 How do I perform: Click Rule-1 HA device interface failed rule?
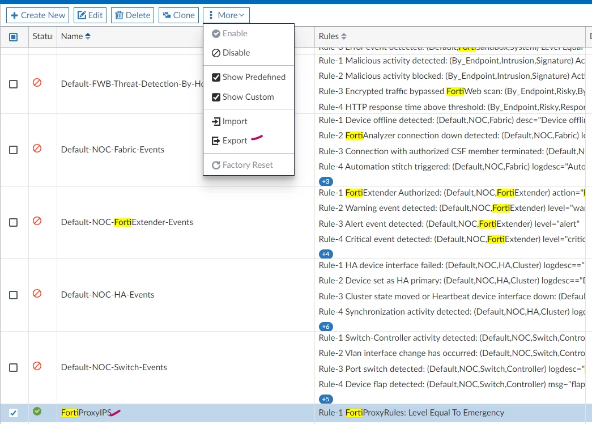coord(452,265)
